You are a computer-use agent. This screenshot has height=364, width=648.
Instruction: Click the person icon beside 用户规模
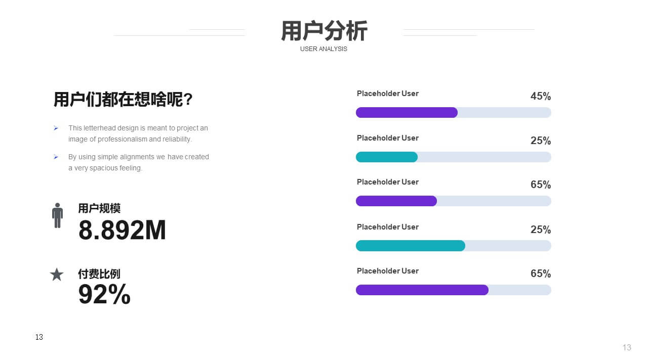[57, 215]
